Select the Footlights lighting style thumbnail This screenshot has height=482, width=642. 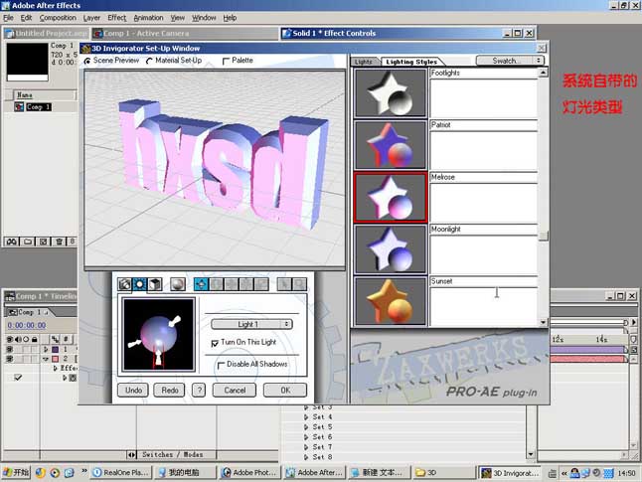(x=391, y=93)
